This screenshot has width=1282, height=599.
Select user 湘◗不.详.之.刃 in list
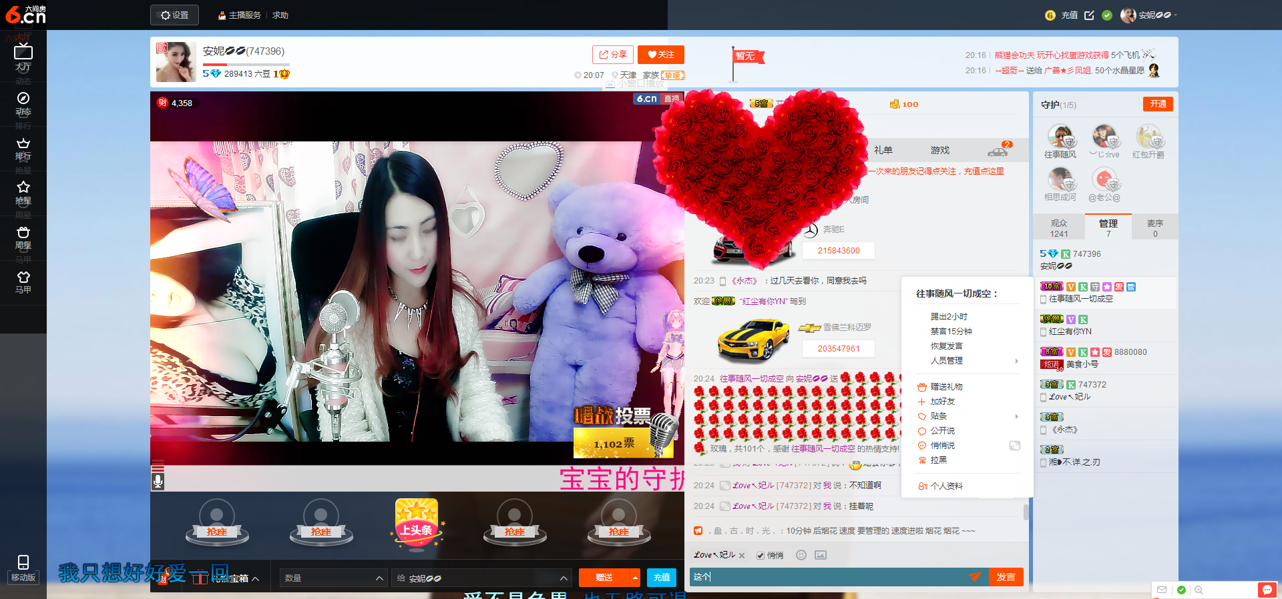1105,456
